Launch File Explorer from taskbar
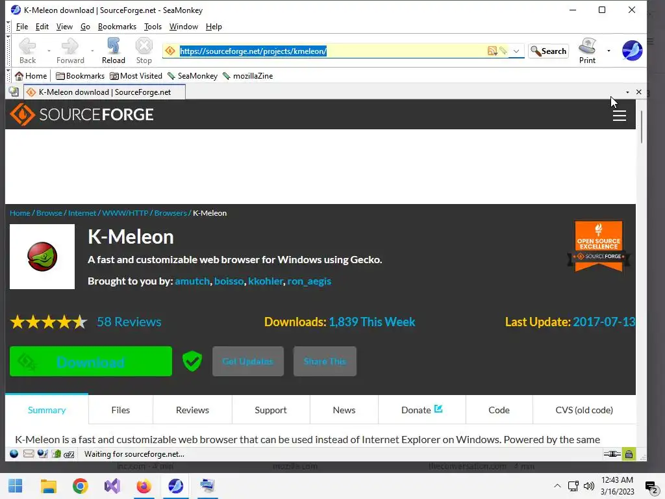 click(x=48, y=486)
